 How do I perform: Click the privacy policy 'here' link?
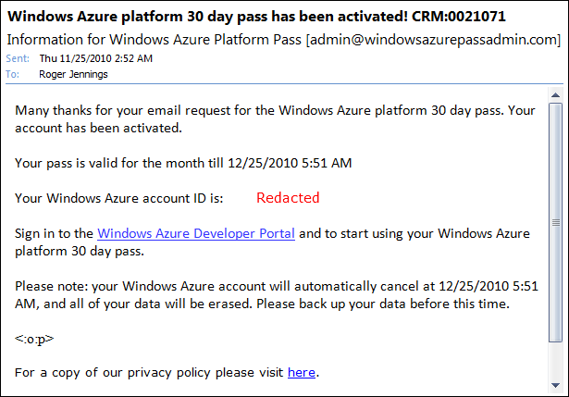point(302,372)
